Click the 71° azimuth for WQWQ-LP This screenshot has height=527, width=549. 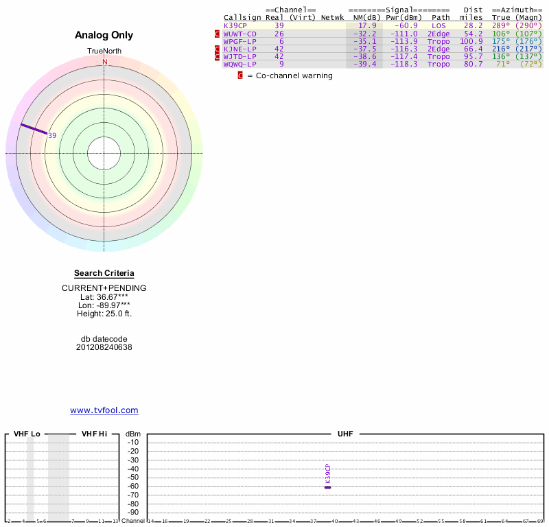[x=503, y=64]
